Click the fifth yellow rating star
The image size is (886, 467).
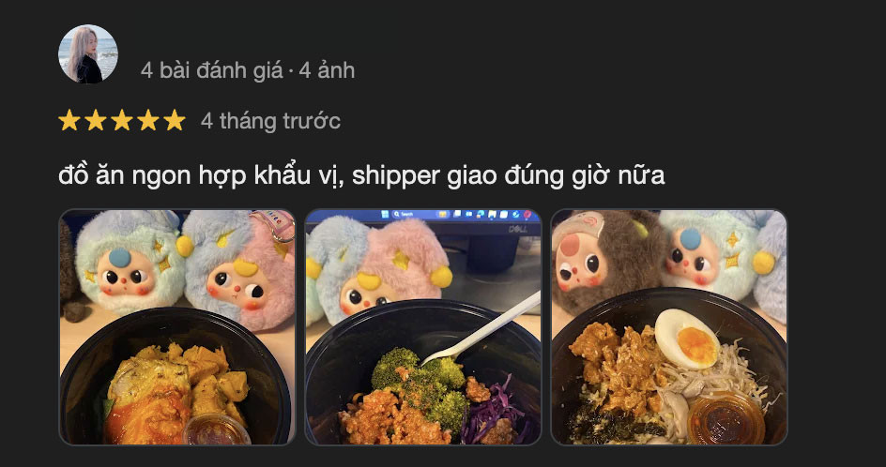174,120
